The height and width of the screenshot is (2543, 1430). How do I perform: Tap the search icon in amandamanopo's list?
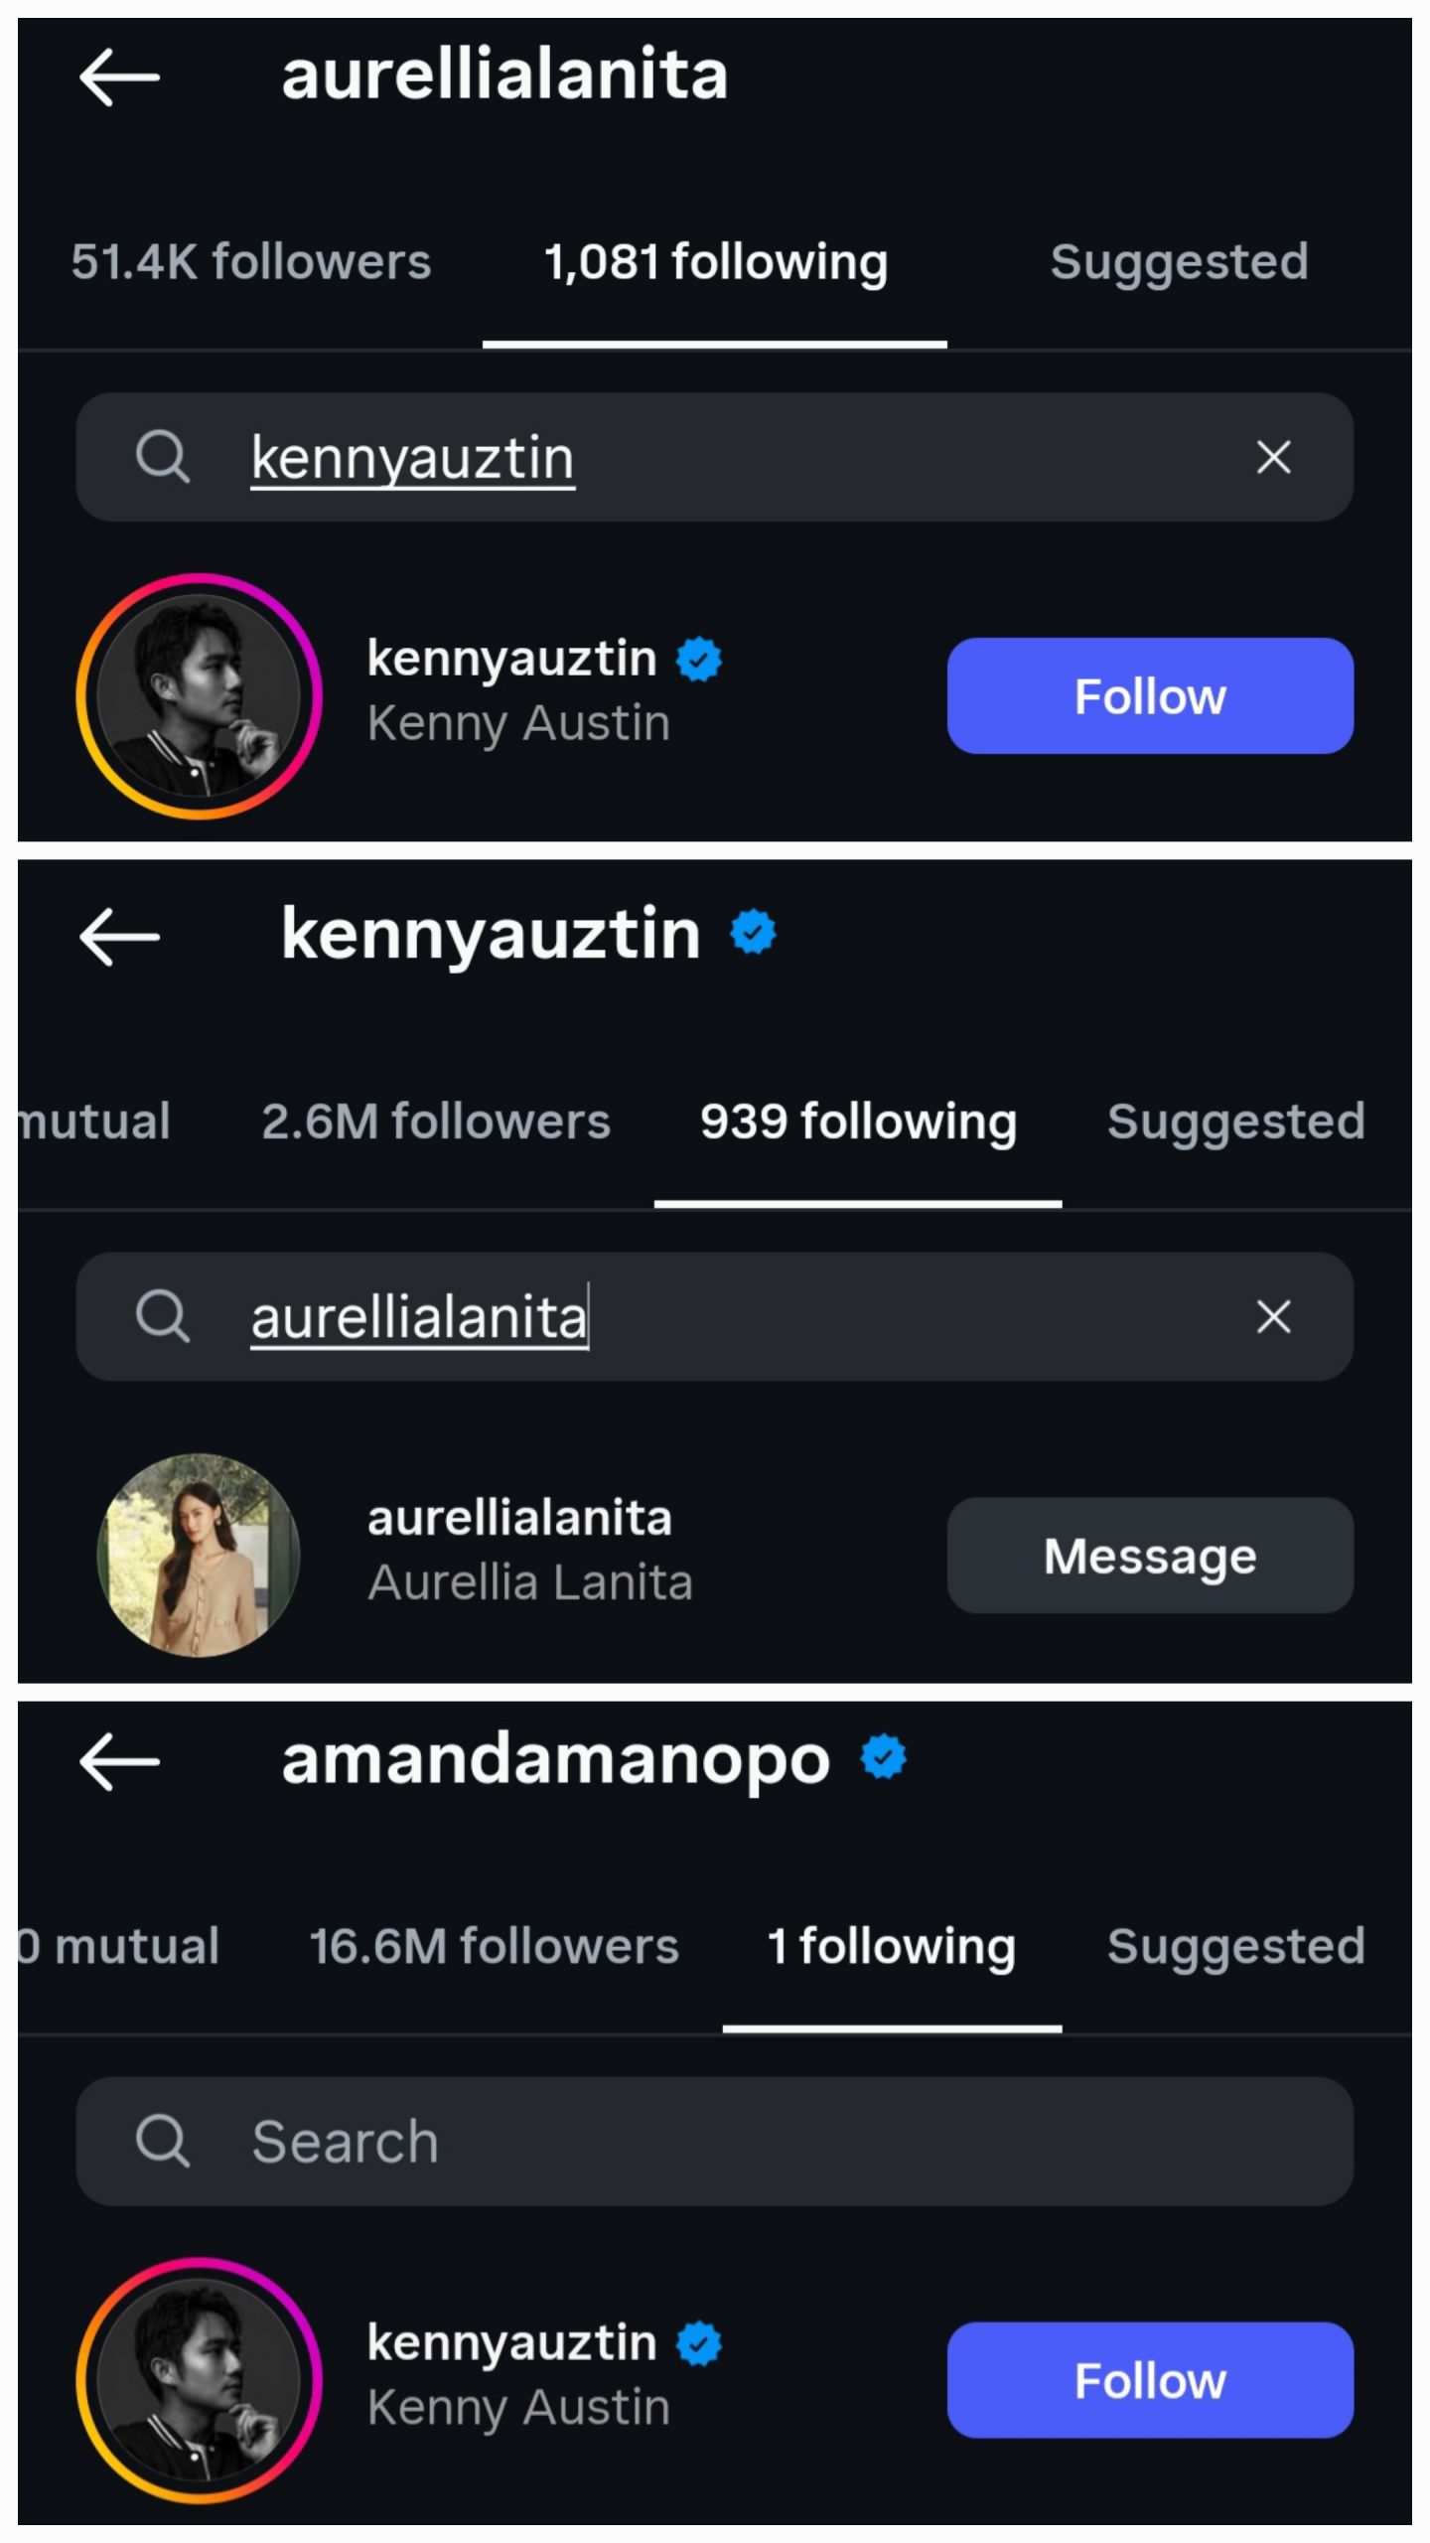click(x=162, y=2140)
